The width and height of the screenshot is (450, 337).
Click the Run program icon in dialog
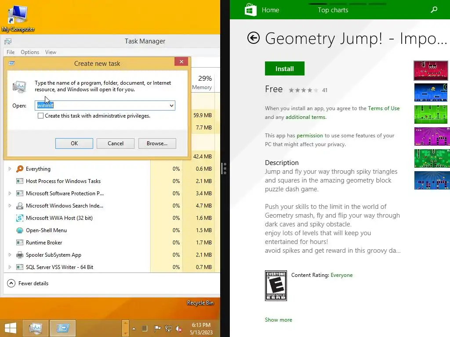(19, 87)
